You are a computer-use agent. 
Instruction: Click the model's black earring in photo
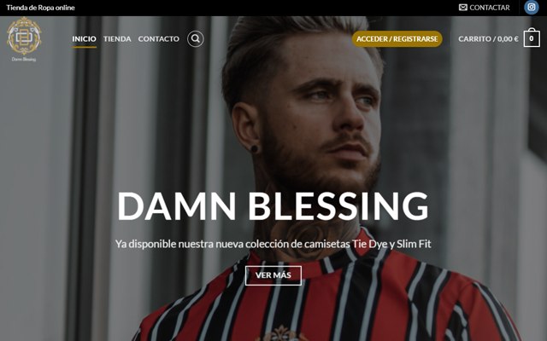pos(255,149)
